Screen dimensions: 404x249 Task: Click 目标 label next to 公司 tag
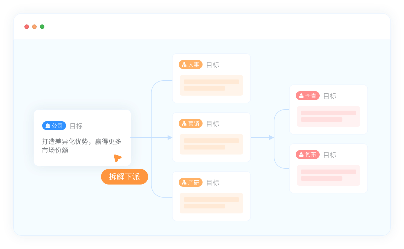pyautogui.click(x=76, y=126)
